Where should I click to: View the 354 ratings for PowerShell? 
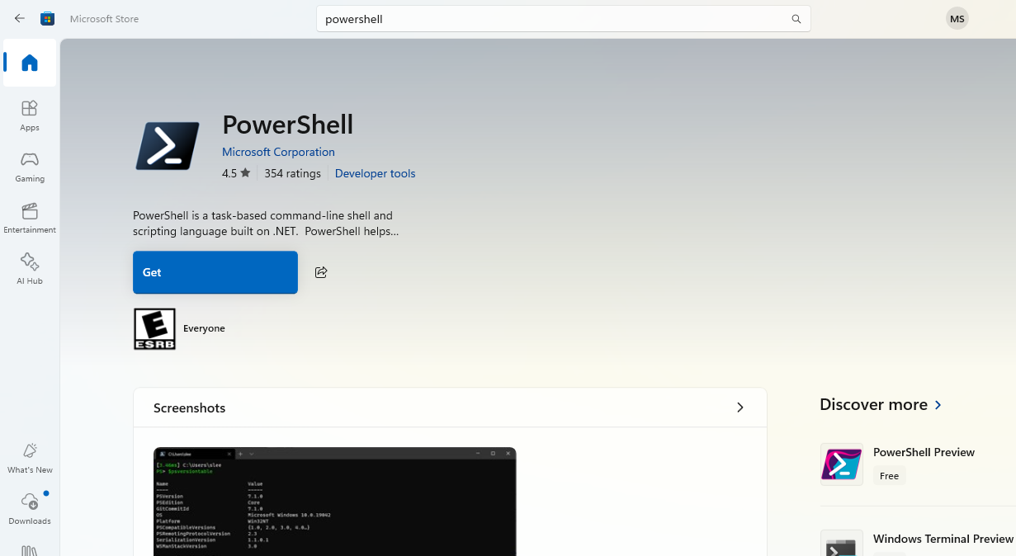pyautogui.click(x=292, y=173)
